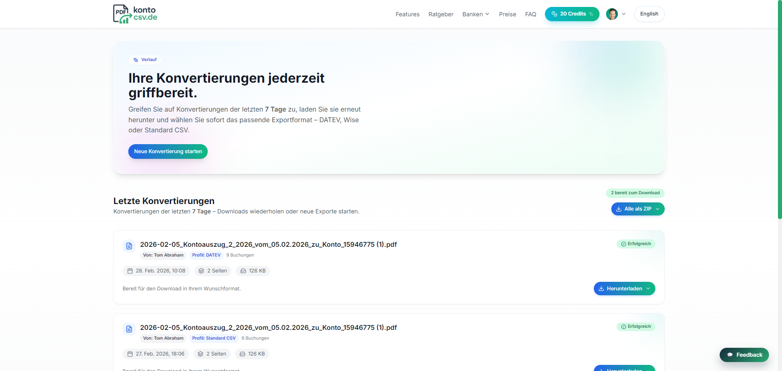This screenshot has height=371, width=782.
Task: Open the Ratgeber menu item
Action: coord(441,14)
